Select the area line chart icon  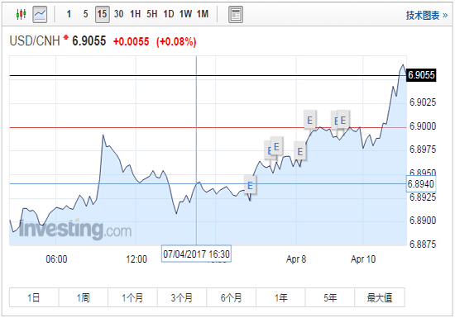click(x=40, y=14)
